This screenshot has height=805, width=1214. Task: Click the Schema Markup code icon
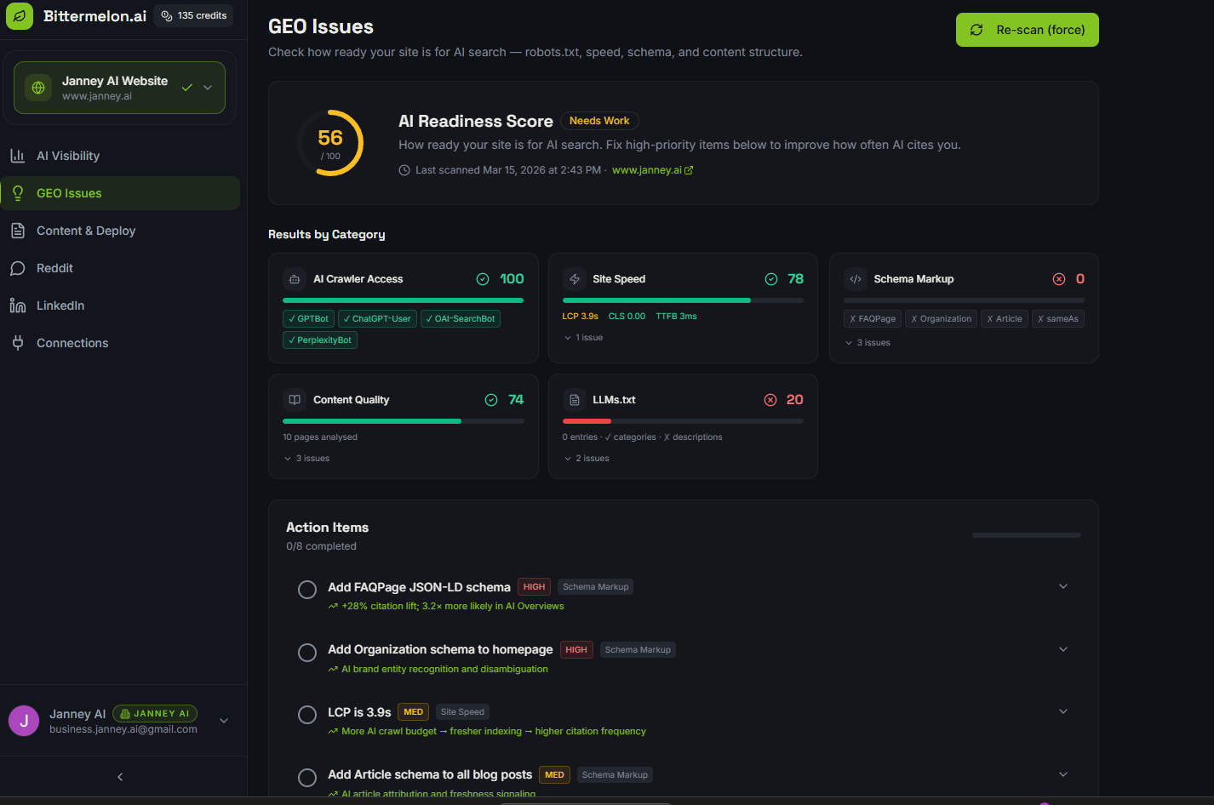(856, 279)
